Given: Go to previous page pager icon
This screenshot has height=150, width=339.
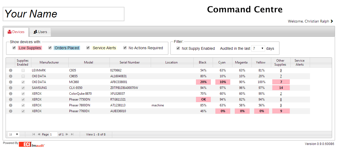Looking at the screenshot, I should (39, 134).
